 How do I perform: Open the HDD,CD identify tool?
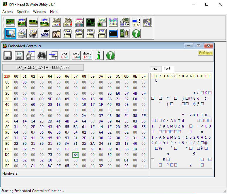[x=22, y=33]
